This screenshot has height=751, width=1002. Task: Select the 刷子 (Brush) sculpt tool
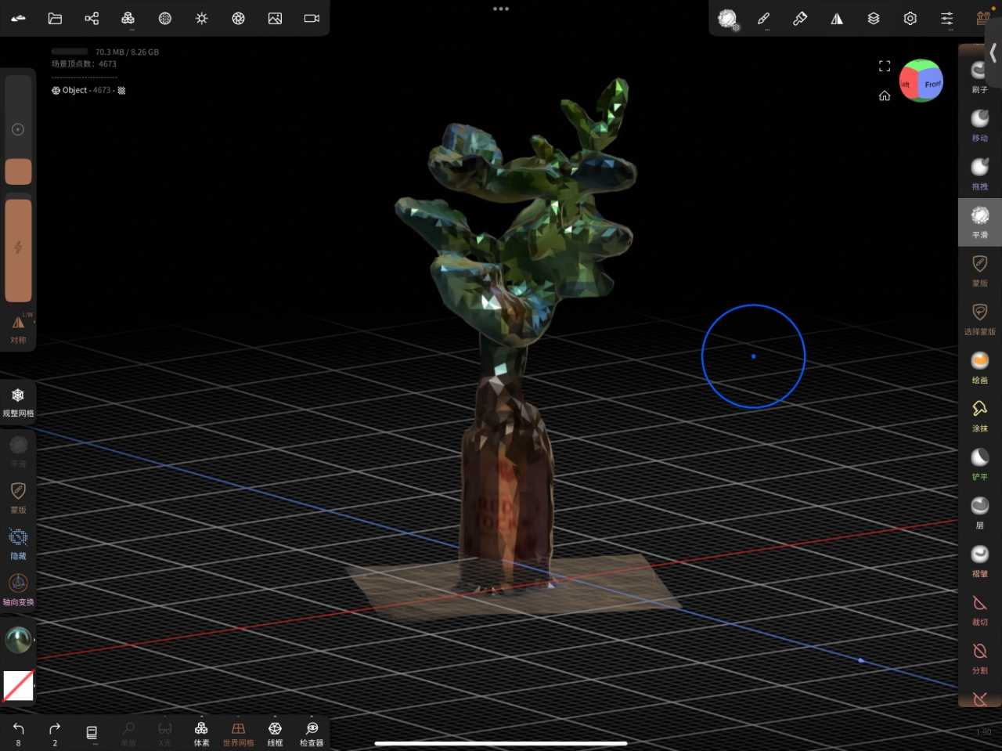(x=979, y=76)
